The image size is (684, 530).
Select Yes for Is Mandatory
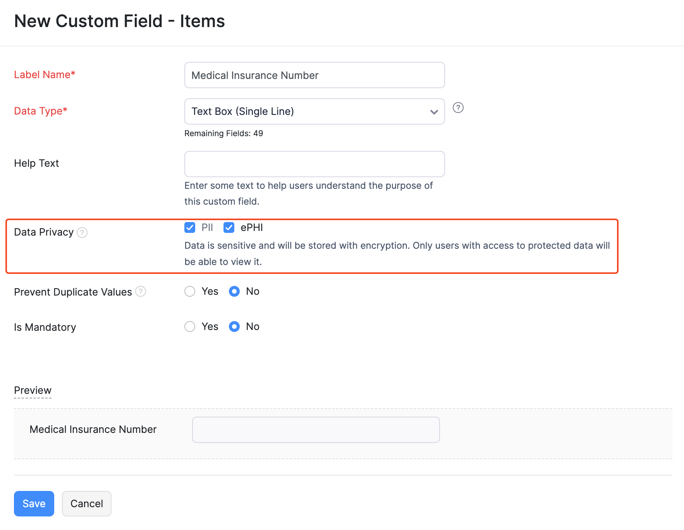coord(190,327)
